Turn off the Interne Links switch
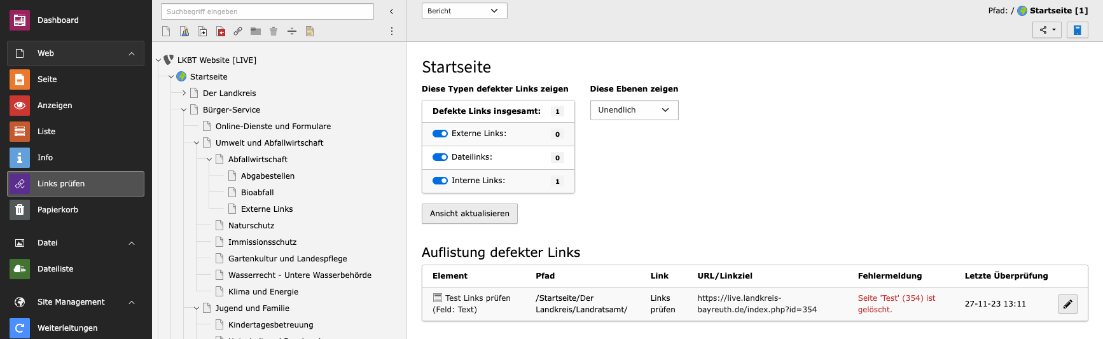 440,181
